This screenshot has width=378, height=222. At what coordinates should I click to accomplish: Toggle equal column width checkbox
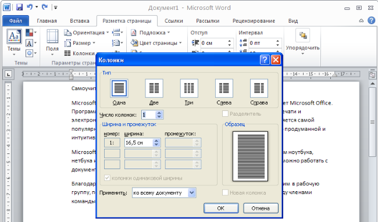[107, 178]
